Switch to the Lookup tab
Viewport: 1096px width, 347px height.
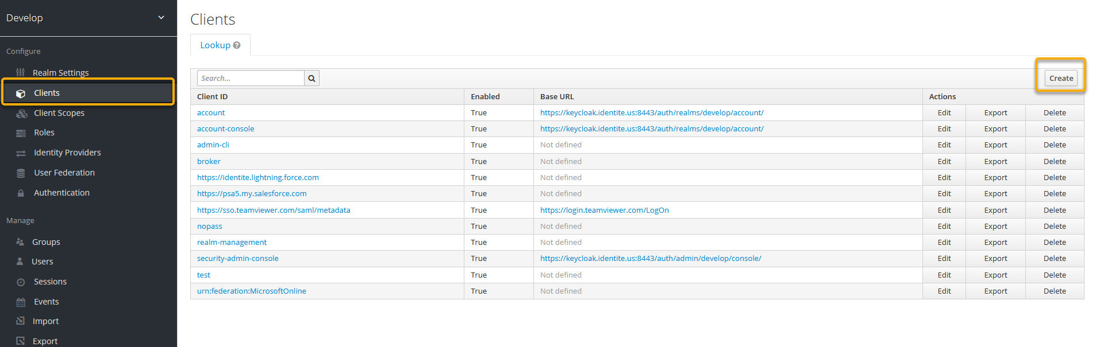click(215, 45)
